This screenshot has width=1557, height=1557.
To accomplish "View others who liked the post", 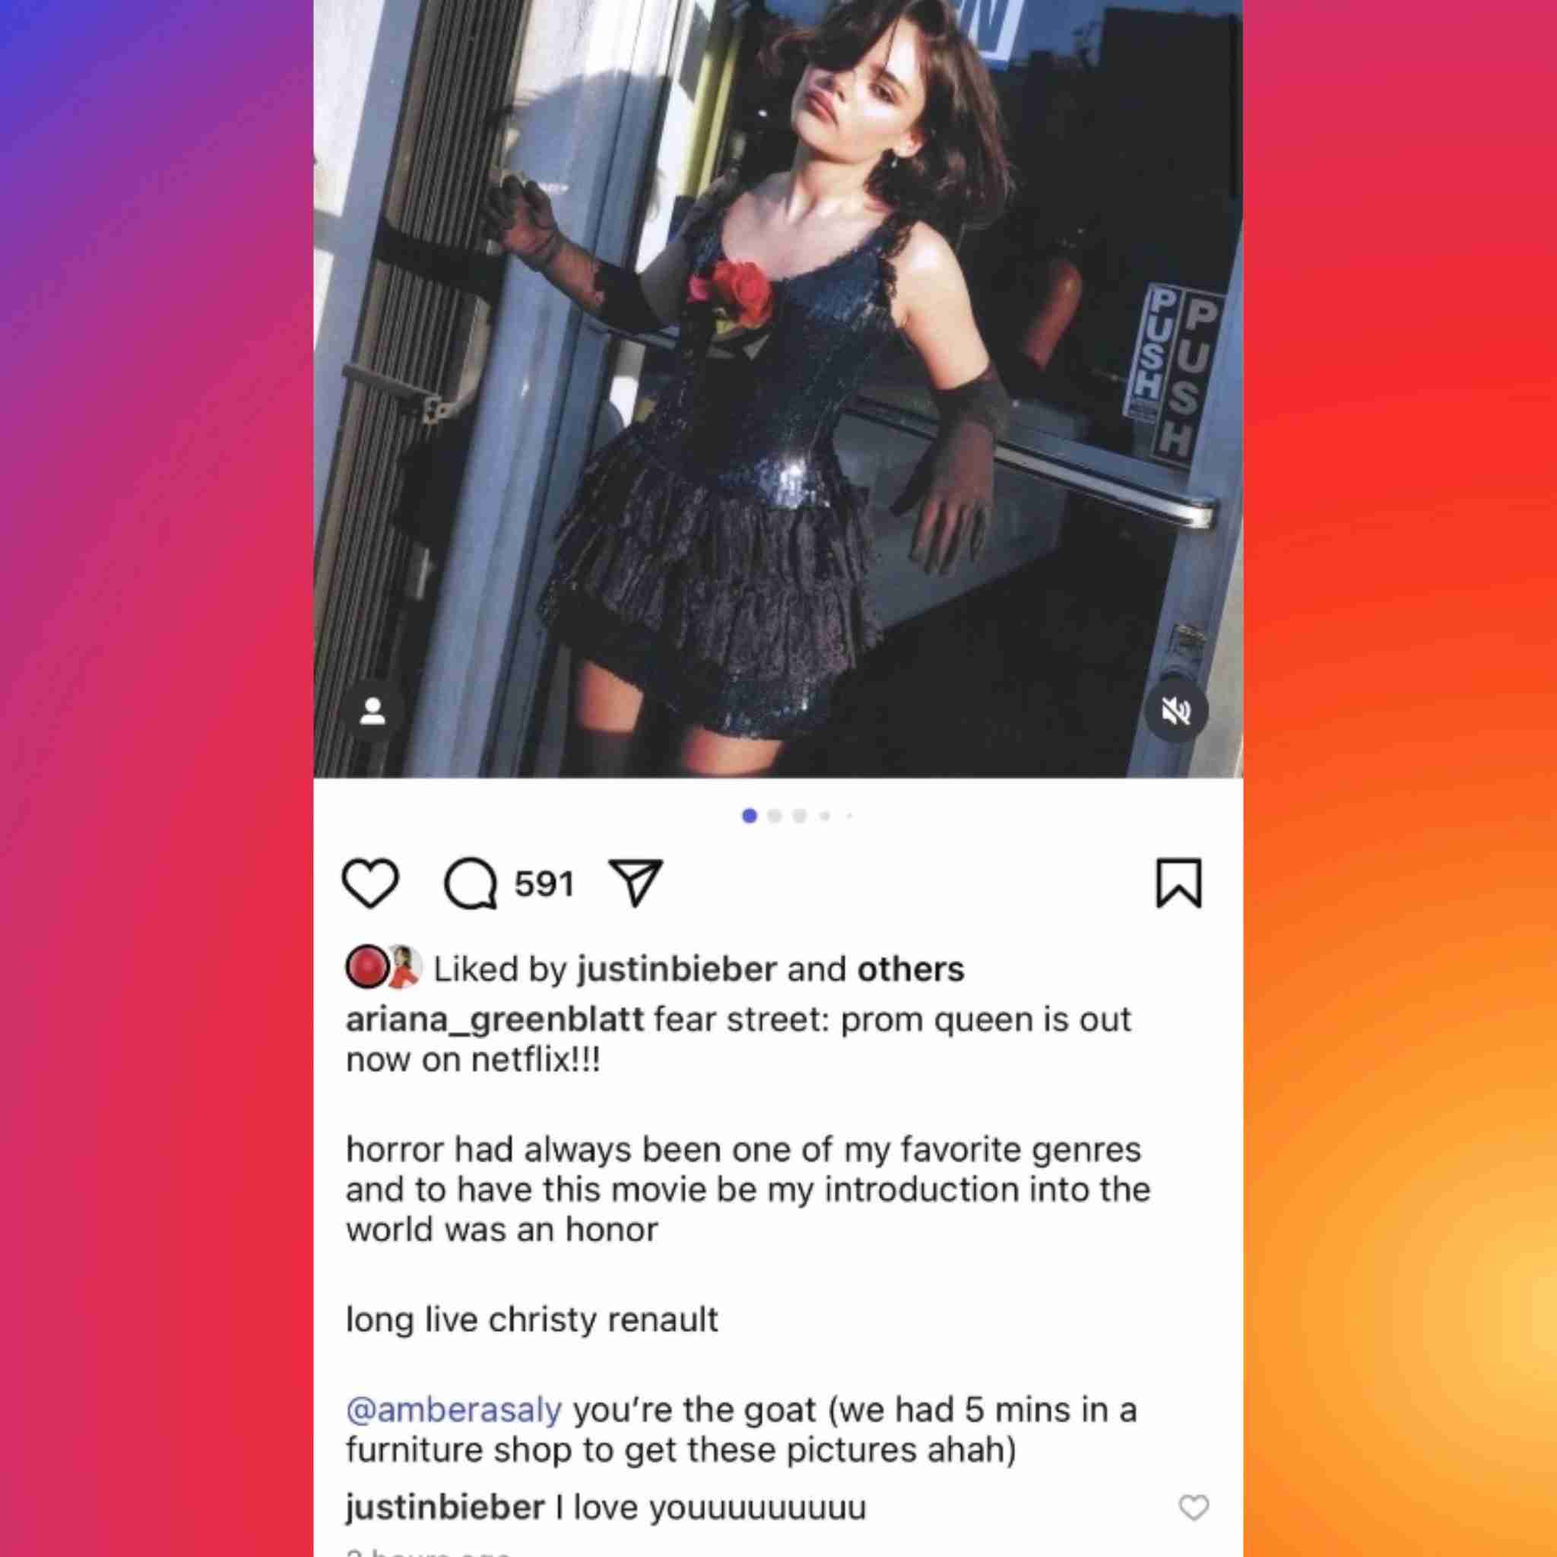I will click(x=911, y=969).
